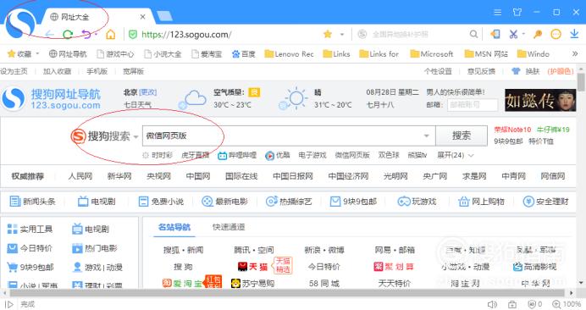Click the 手机版 link
Viewport: 586px width, 310px height.
pyautogui.click(x=97, y=71)
